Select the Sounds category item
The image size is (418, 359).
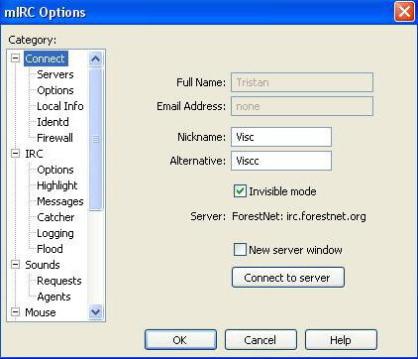point(43,265)
